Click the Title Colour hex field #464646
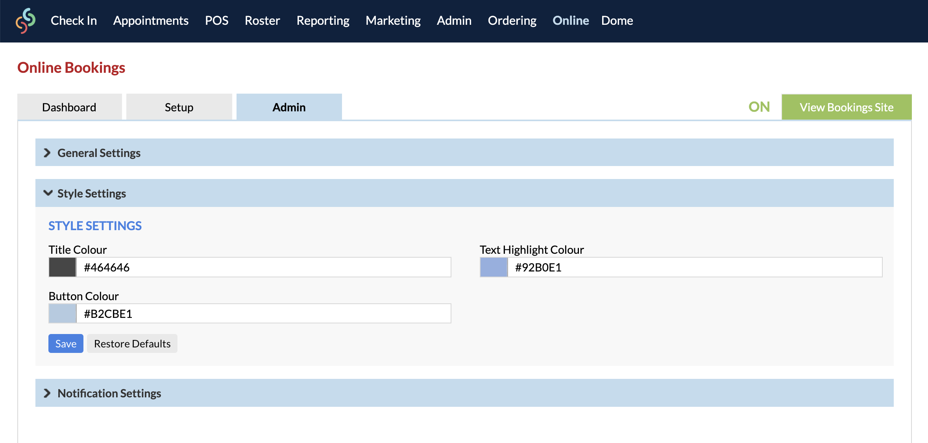The height and width of the screenshot is (443, 928). coord(263,267)
